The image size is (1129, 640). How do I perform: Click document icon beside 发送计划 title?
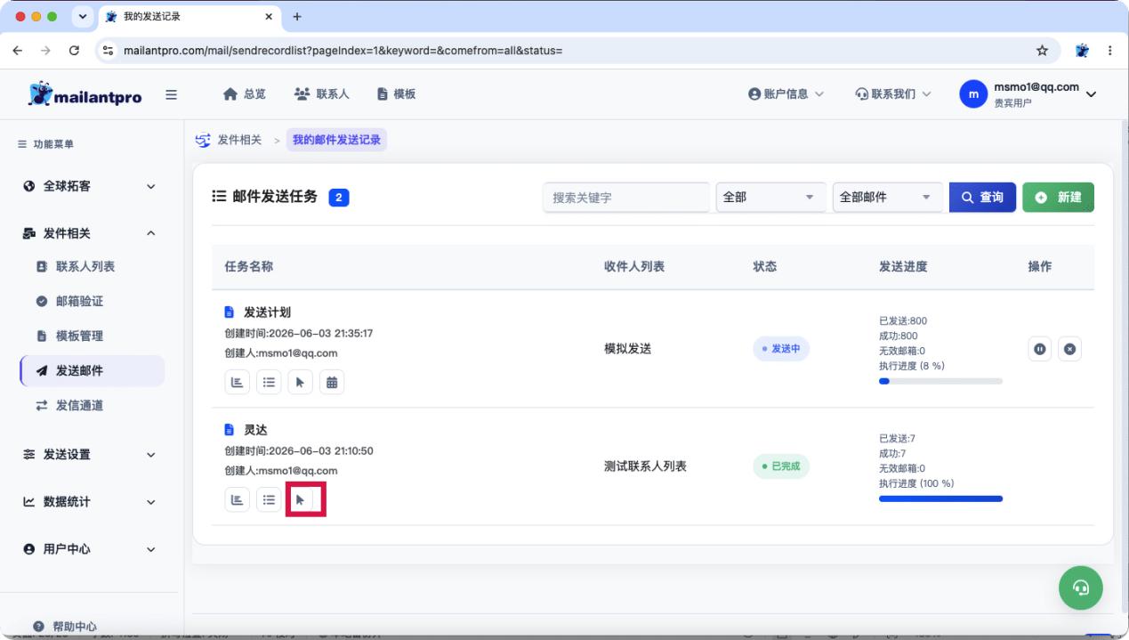click(229, 312)
